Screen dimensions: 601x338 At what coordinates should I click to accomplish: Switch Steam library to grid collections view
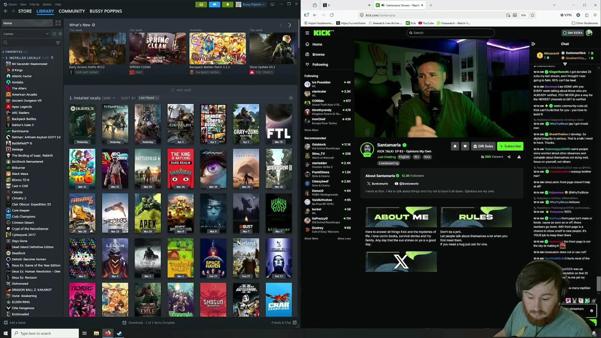point(58,23)
